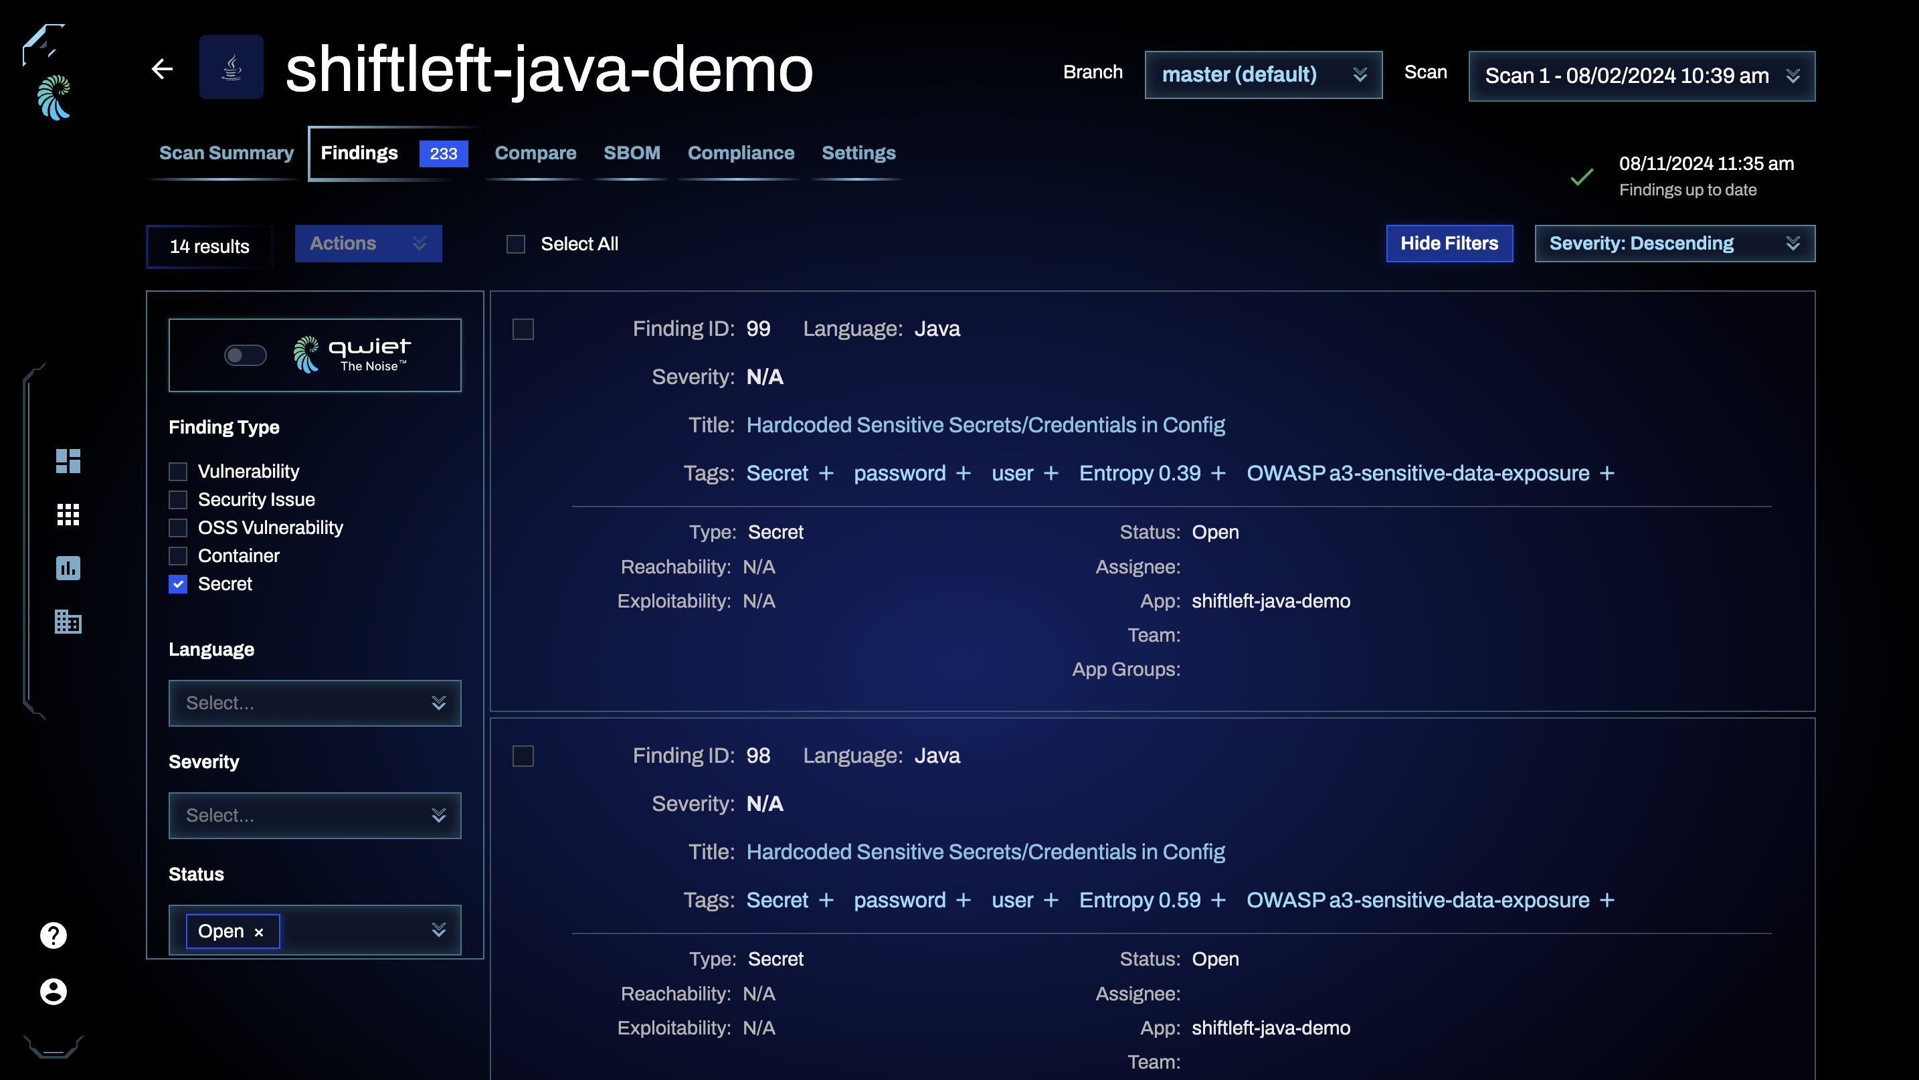This screenshot has height=1080, width=1919.
Task: Open the Severity filter select
Action: click(314, 816)
